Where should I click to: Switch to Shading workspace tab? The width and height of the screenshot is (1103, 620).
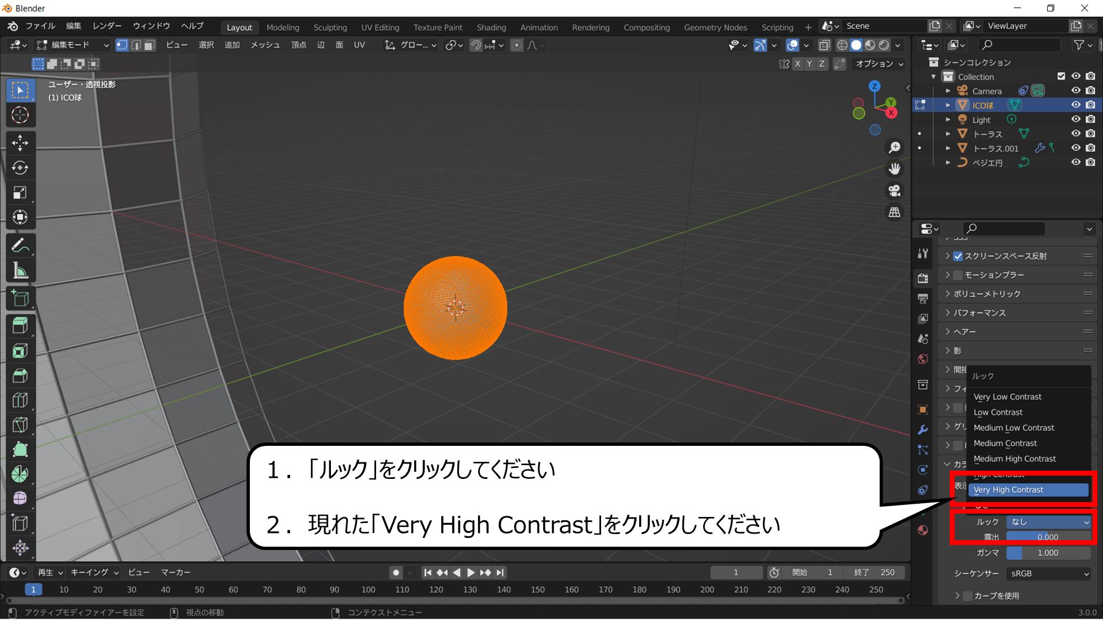point(491,27)
